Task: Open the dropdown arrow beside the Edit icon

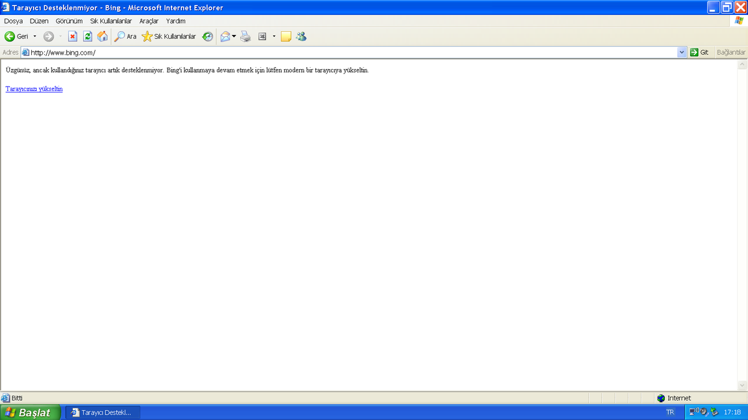Action: click(274, 36)
